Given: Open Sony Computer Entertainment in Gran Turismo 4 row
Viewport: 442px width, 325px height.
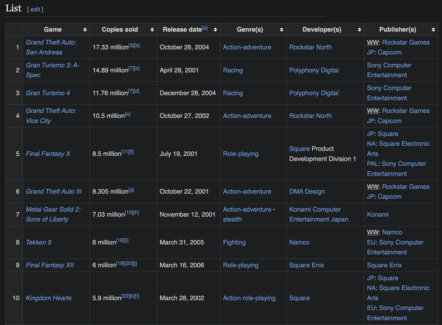Looking at the screenshot, I should [x=389, y=93].
